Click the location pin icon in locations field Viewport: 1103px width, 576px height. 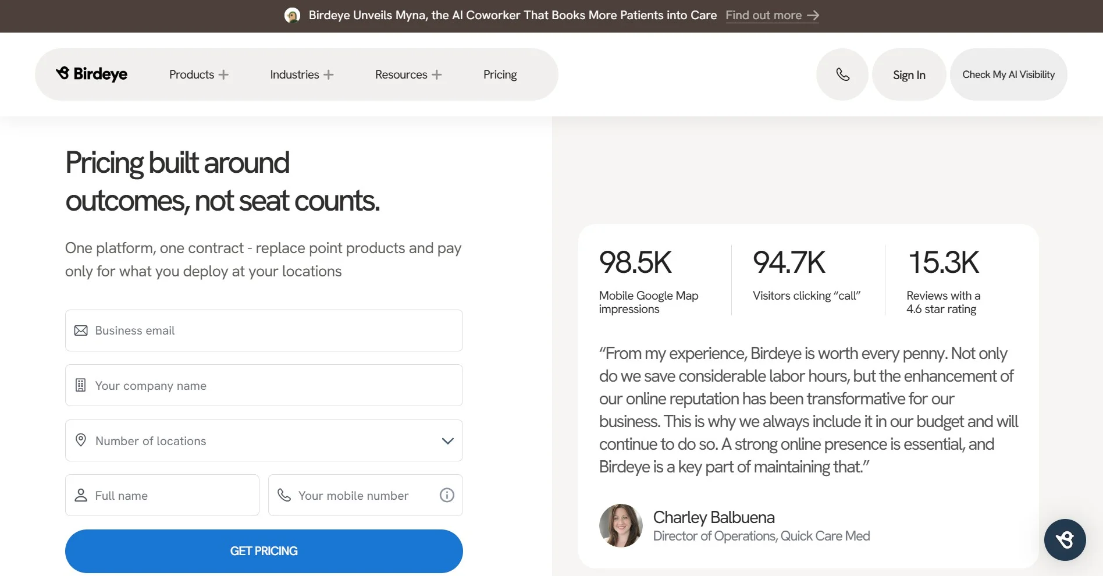[81, 440]
